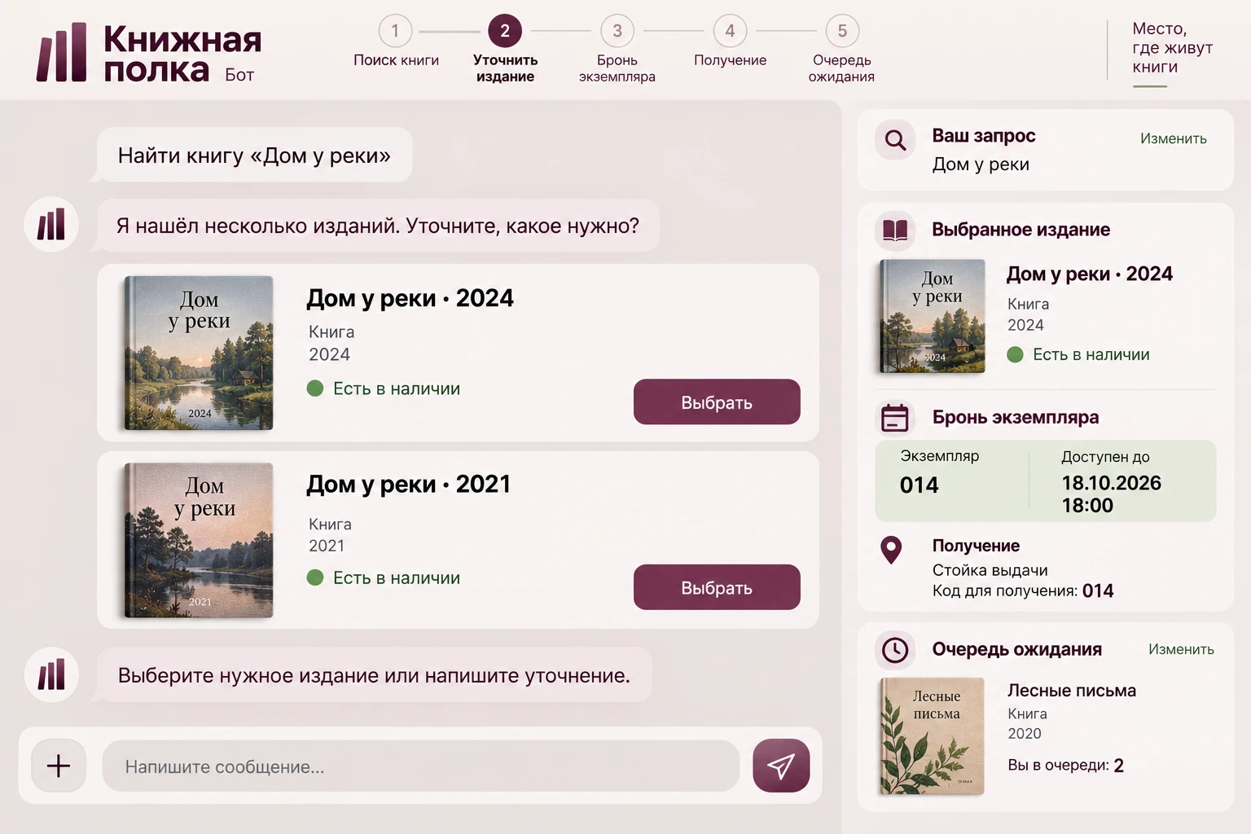Image resolution: width=1251 pixels, height=834 pixels.
Task: Click the Книжная полка books logo icon
Action: [x=62, y=53]
